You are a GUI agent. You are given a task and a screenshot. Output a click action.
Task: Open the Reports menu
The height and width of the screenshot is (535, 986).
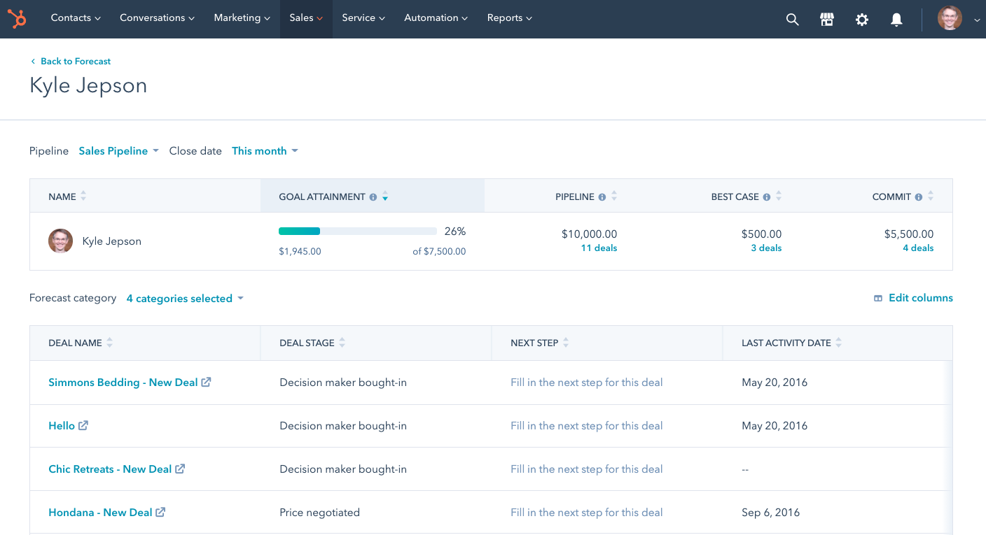509,18
